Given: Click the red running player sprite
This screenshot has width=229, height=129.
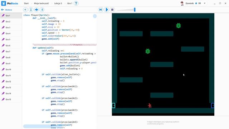Looking at the screenshot, I should pyautogui.click(x=150, y=106).
